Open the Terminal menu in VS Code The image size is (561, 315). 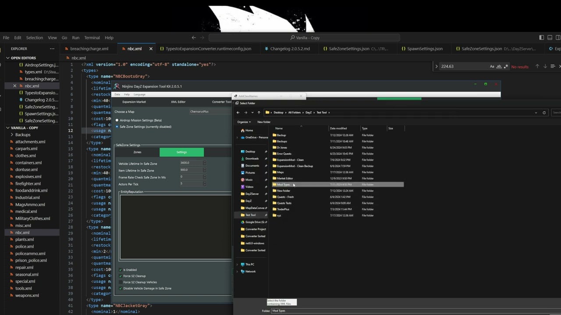(x=92, y=38)
